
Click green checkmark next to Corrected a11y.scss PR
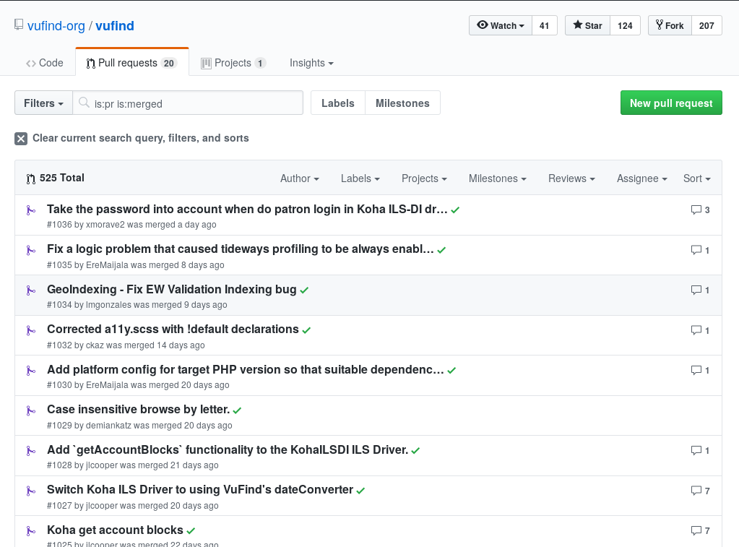click(x=306, y=330)
